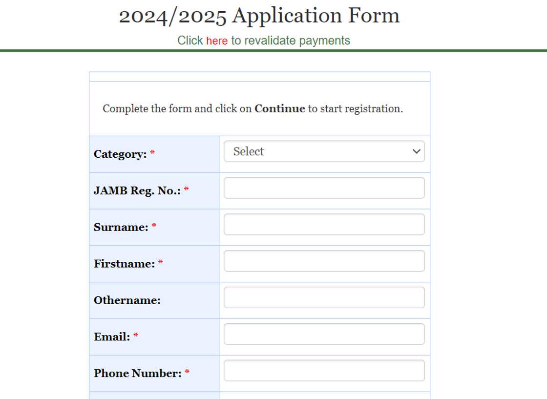Click the Phone Number input field
This screenshot has height=399, width=547.
324,371
